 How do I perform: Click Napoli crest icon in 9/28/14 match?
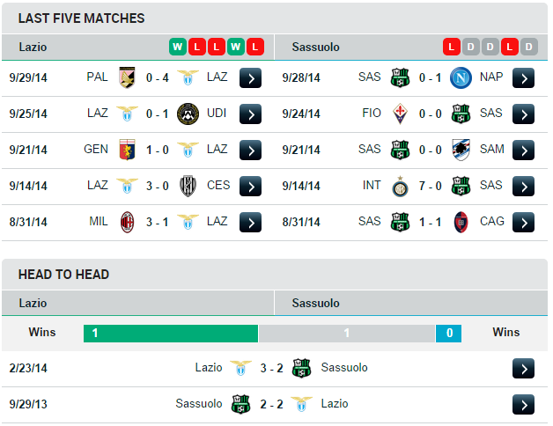click(461, 77)
